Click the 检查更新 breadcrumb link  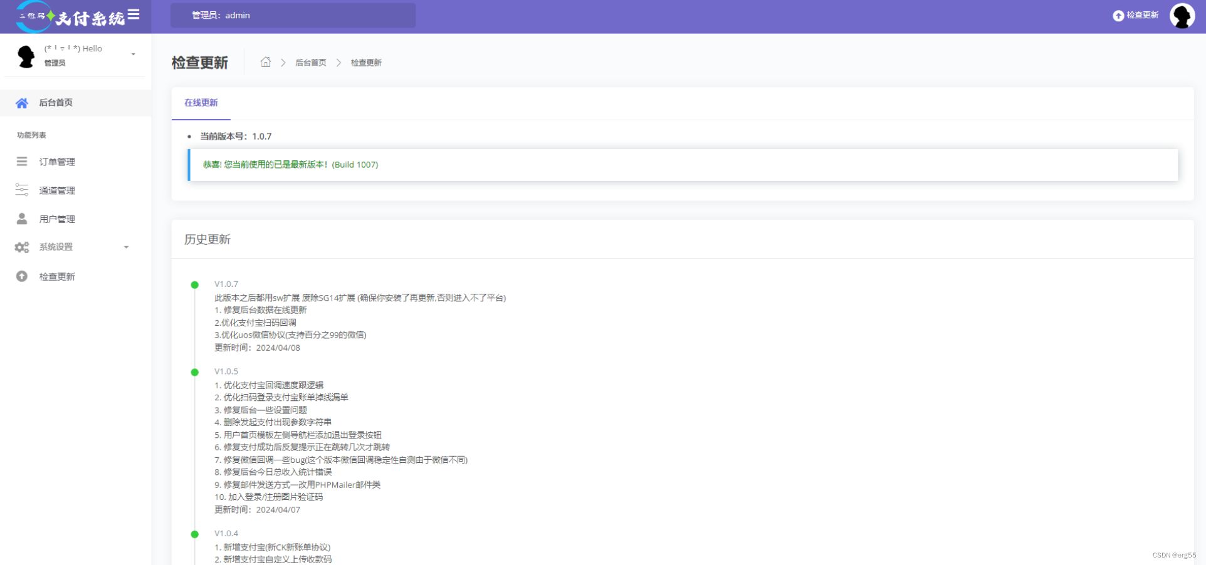(365, 62)
